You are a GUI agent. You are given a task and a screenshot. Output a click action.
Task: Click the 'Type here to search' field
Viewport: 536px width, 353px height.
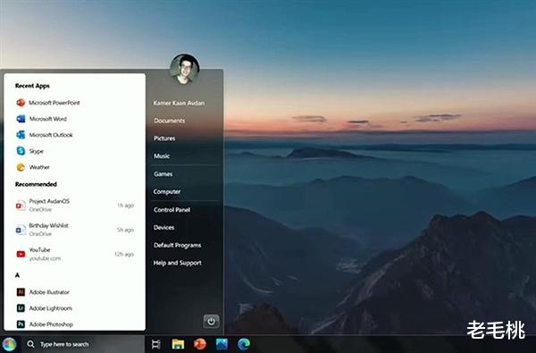[x=83, y=344]
